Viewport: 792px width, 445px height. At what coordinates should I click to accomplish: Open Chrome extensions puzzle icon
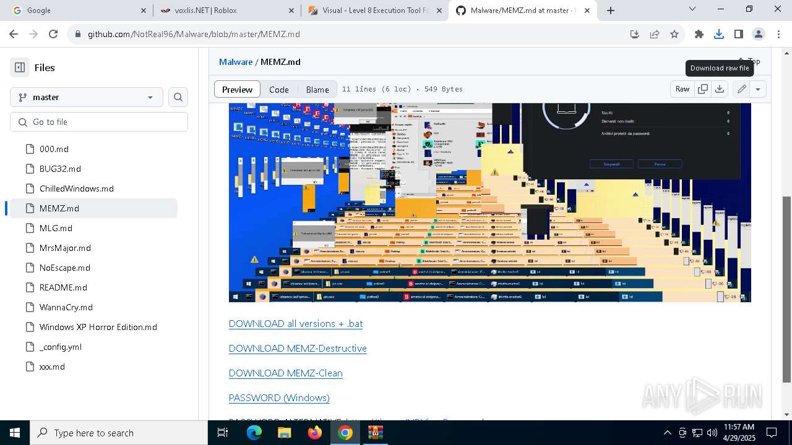point(699,34)
